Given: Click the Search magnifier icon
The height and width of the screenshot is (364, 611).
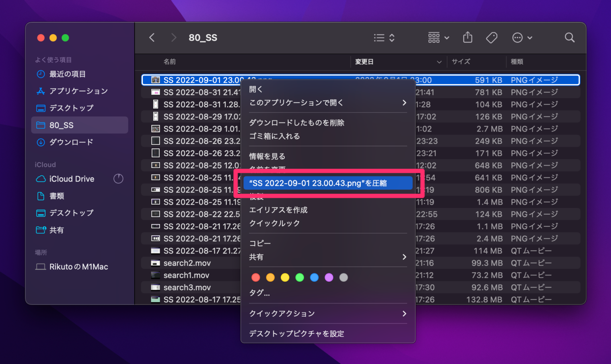Looking at the screenshot, I should coord(570,37).
